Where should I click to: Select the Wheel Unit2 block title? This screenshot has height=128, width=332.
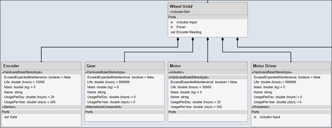[181, 6]
